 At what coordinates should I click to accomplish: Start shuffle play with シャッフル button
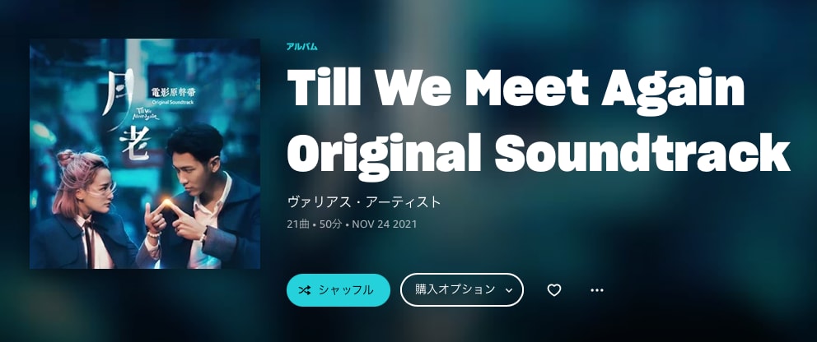(x=338, y=290)
